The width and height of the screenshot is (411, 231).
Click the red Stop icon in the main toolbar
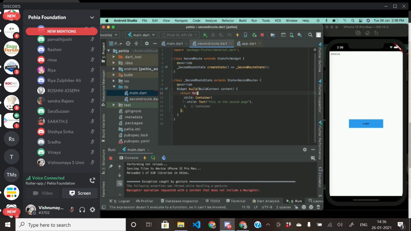262,35
